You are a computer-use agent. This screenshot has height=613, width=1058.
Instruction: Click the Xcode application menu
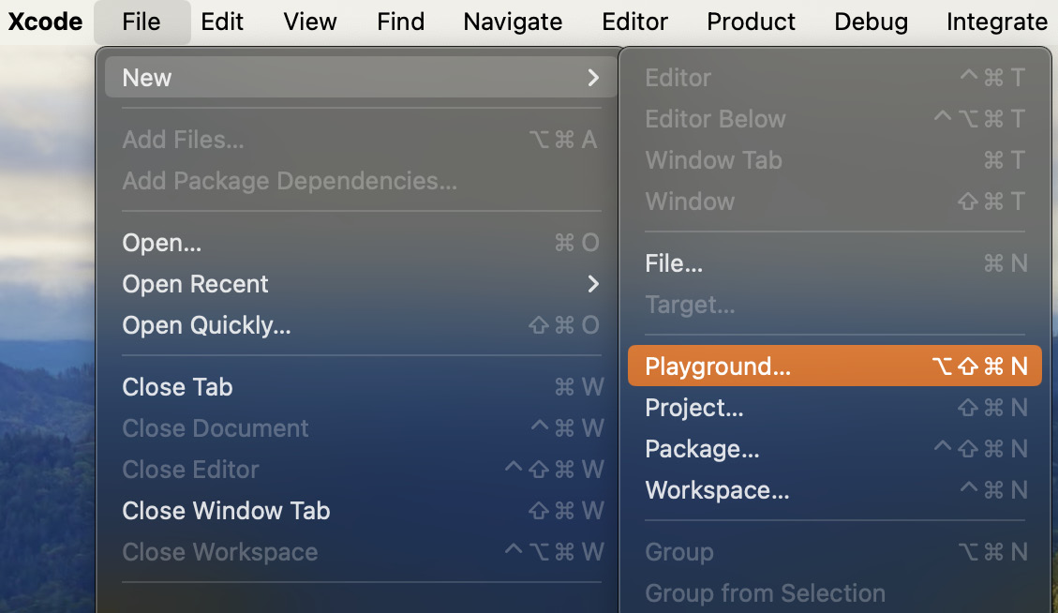[45, 22]
